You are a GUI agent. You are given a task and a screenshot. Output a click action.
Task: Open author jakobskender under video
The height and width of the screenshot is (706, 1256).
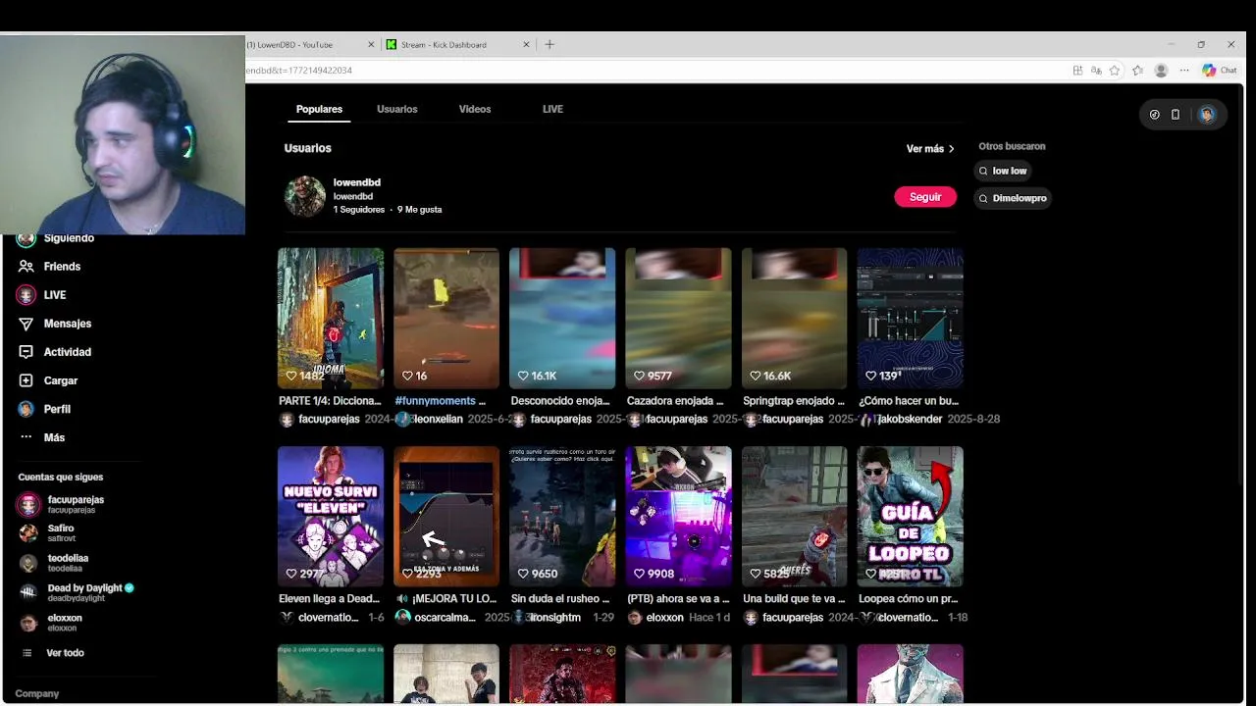tap(910, 419)
